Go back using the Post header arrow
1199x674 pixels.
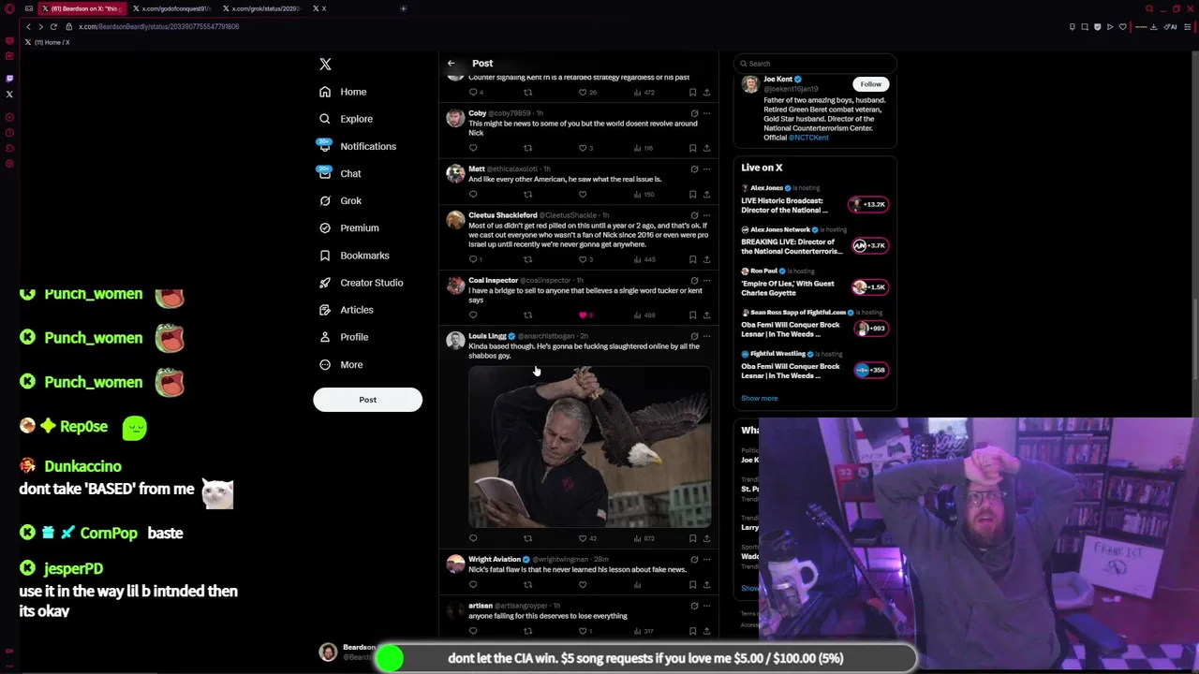451,64
